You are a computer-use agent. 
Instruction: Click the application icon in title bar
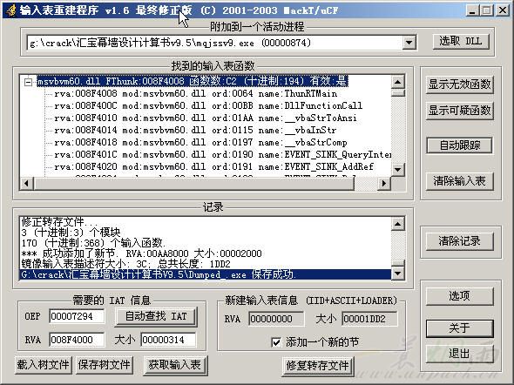point(10,10)
